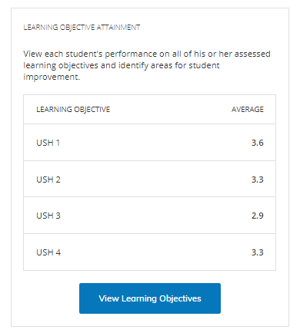Click empty card area beside the blue button
300x336 pixels.
tap(252, 298)
